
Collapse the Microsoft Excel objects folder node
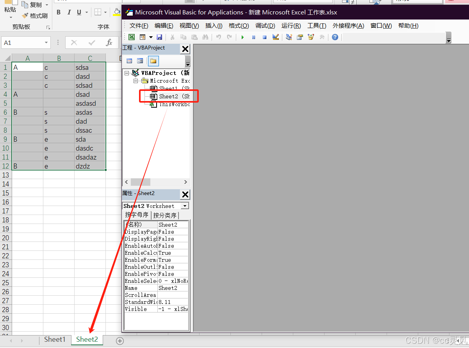coord(136,81)
